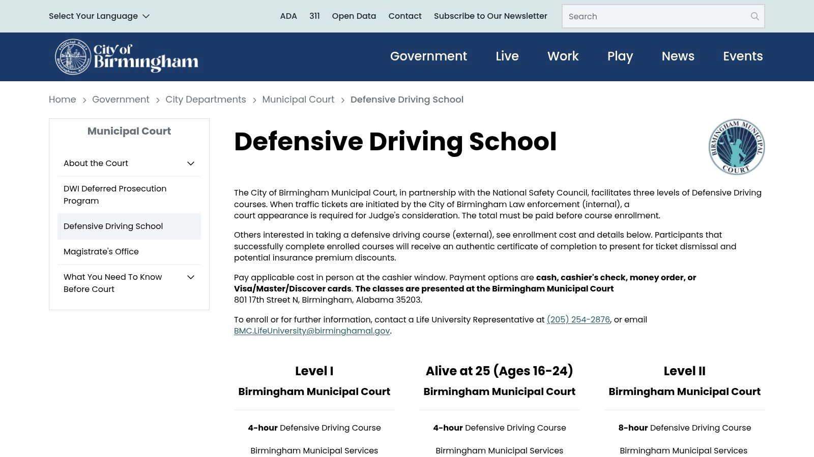Open the Government navigation menu
The image size is (814, 457).
tap(428, 56)
